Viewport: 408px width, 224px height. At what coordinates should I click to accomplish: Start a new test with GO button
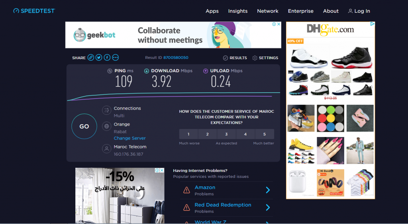pyautogui.click(x=84, y=127)
